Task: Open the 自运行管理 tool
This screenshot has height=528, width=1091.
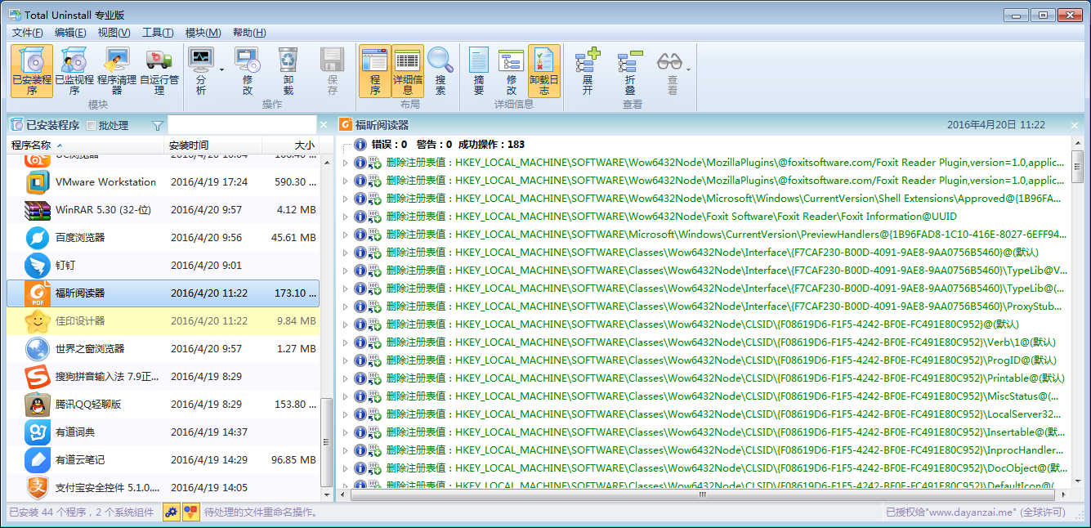Action: (159, 70)
